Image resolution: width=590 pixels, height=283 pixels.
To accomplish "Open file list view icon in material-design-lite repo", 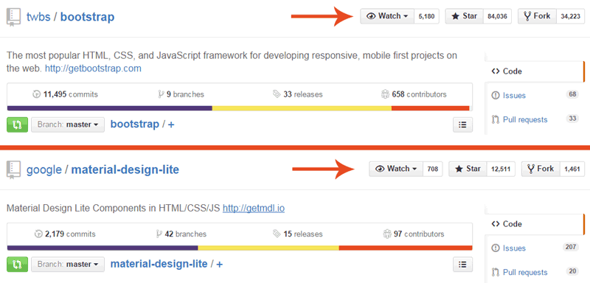I will pos(463,265).
